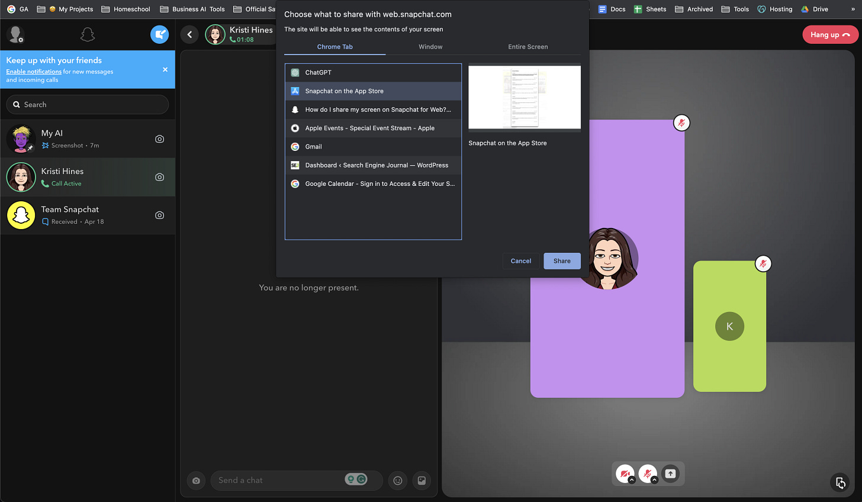The height and width of the screenshot is (502, 862).
Task: Open the My AI conversation
Action: (88, 139)
